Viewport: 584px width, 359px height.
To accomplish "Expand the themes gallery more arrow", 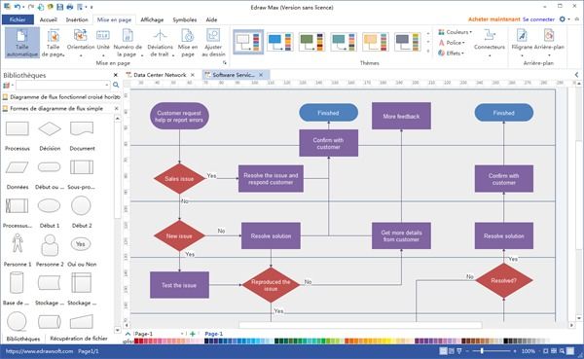I will click(428, 51).
